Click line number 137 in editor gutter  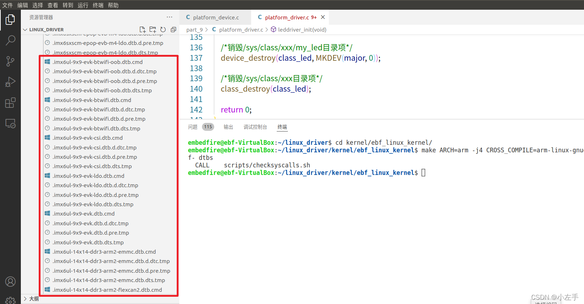pos(196,58)
